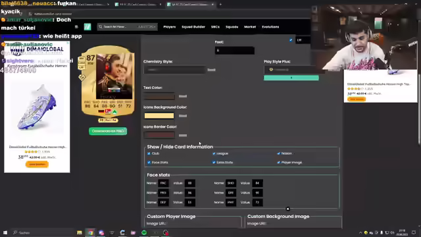Image resolution: width=421 pixels, height=237 pixels.
Task: Click the DRI value field showing 90
Action: [257, 193]
